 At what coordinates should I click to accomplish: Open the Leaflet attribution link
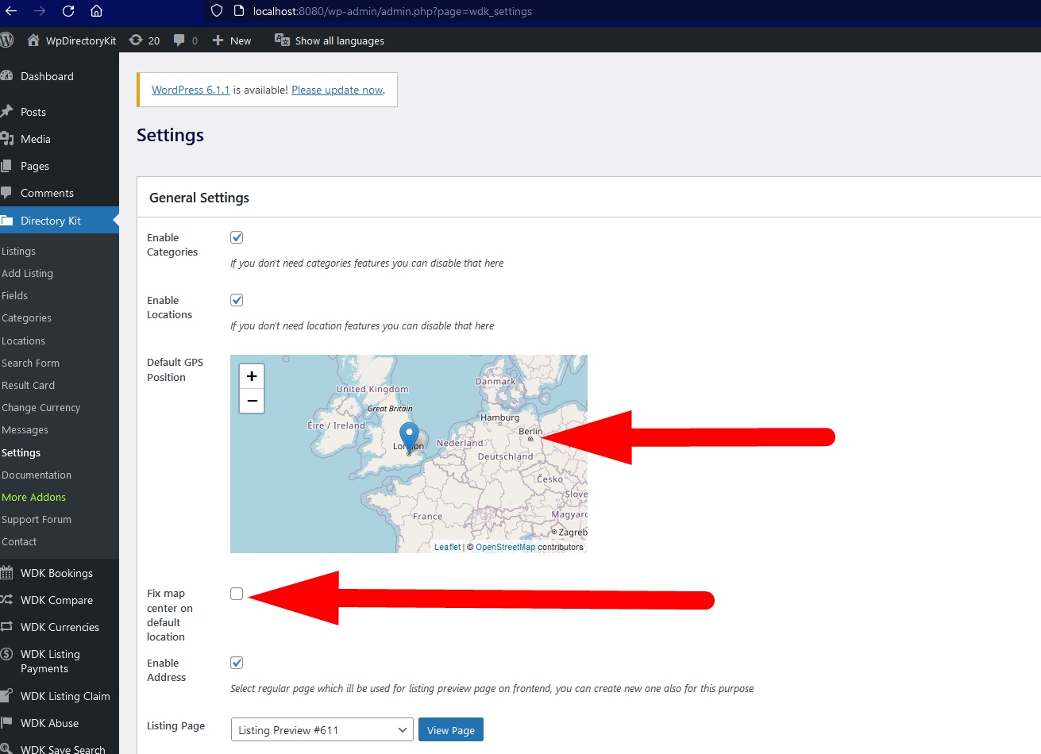(x=447, y=547)
